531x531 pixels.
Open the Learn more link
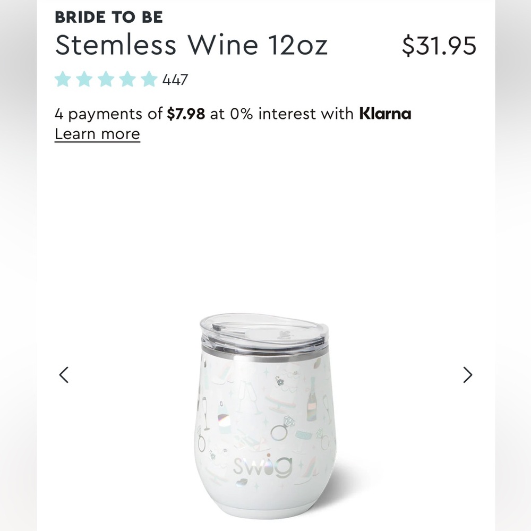click(97, 134)
